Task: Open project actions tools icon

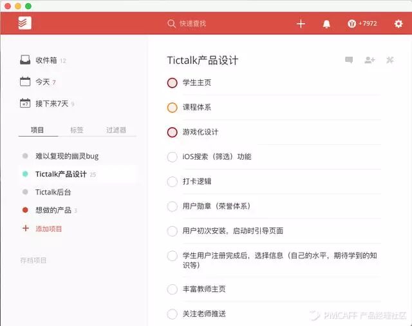Action: click(390, 60)
